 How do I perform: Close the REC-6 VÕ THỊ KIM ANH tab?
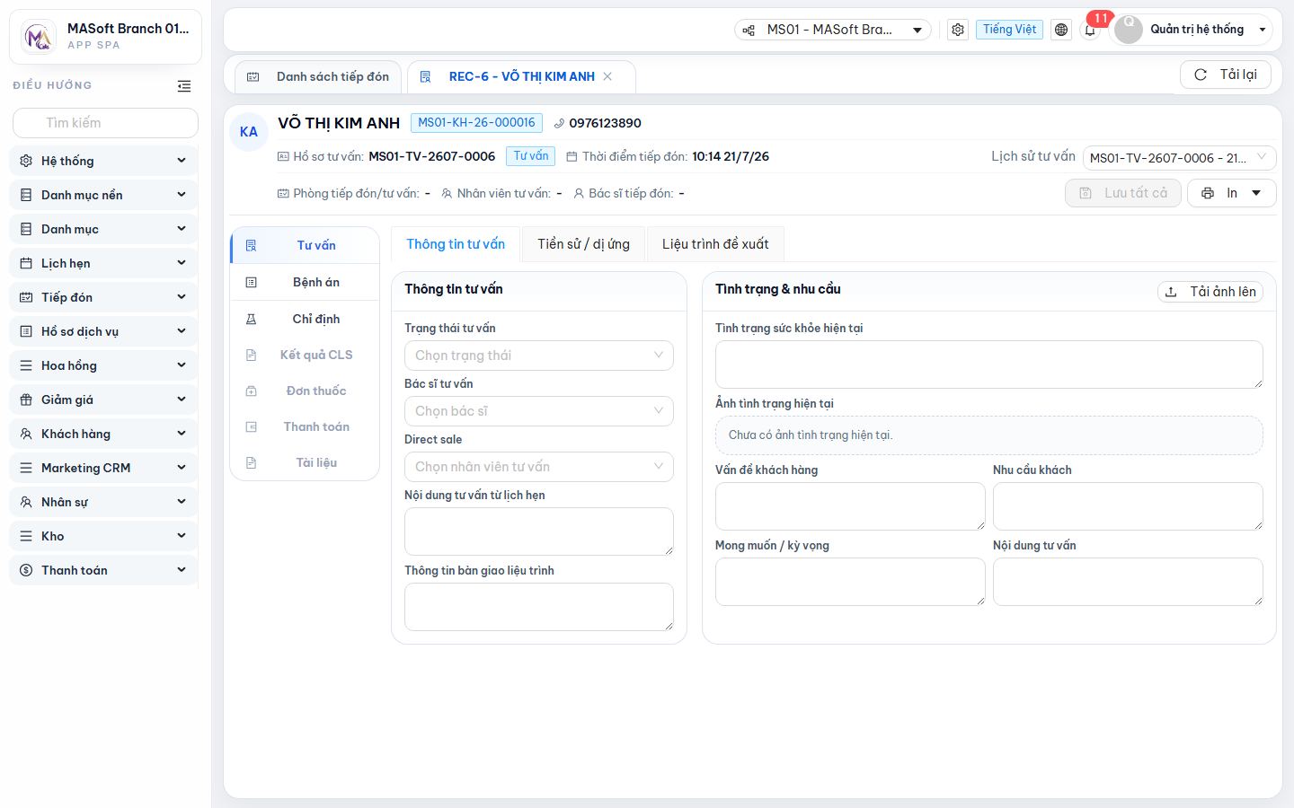pyautogui.click(x=607, y=76)
